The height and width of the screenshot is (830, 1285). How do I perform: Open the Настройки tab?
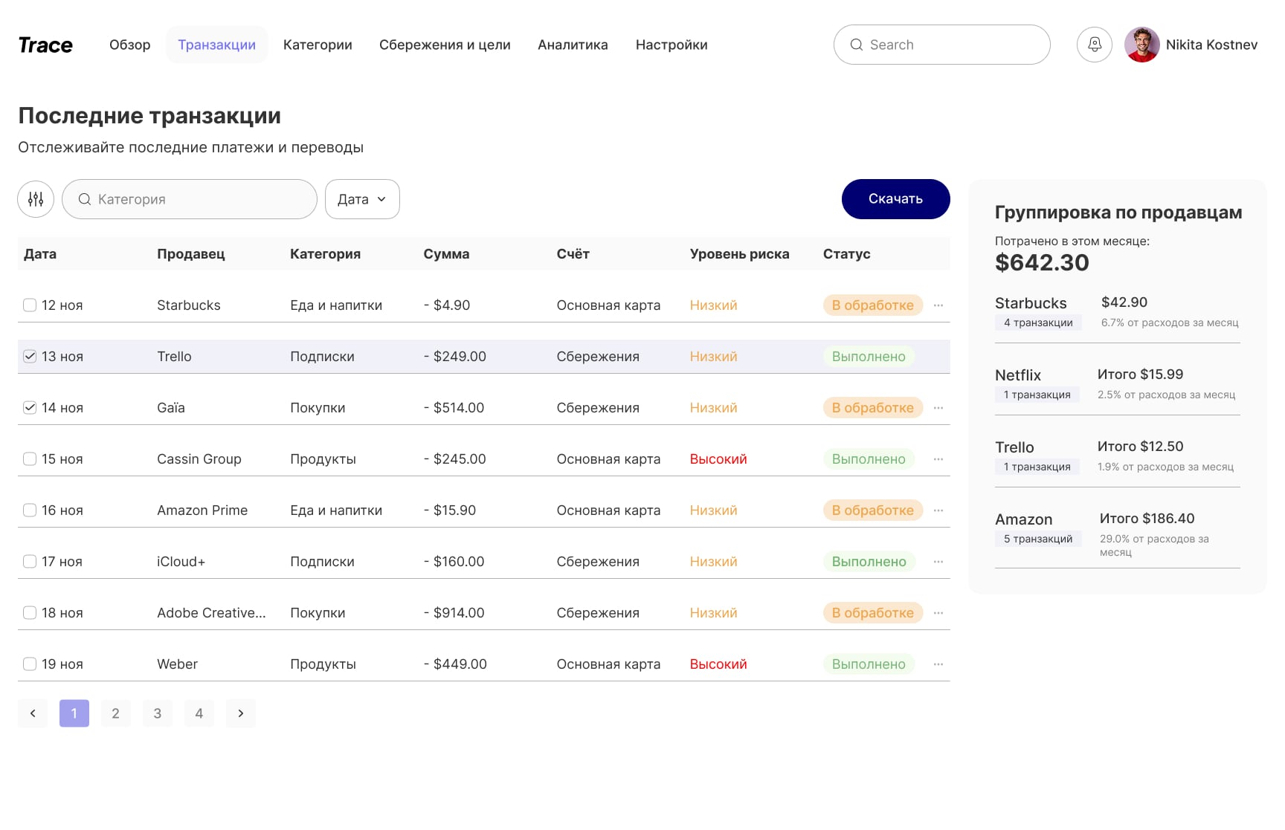coord(672,45)
